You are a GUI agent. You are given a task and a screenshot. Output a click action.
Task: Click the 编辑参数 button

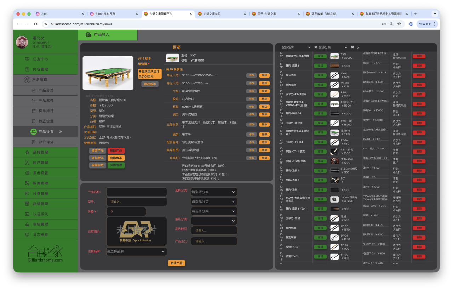pos(98,165)
